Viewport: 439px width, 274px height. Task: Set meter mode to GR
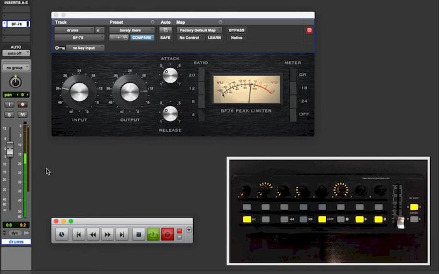pyautogui.click(x=293, y=75)
